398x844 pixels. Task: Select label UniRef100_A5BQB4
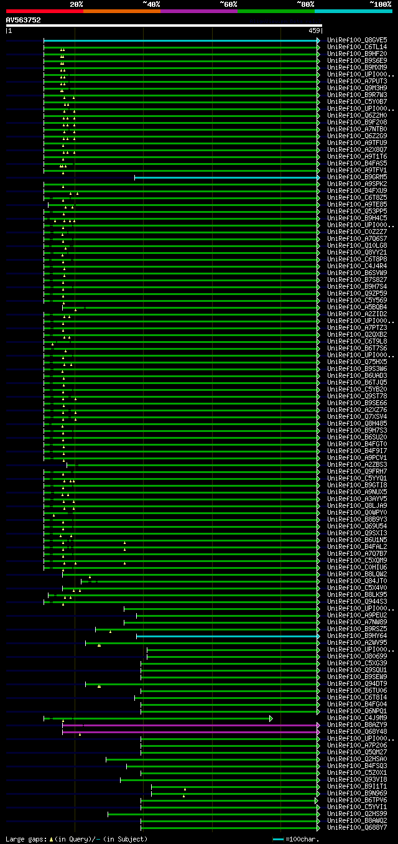tap(357, 307)
